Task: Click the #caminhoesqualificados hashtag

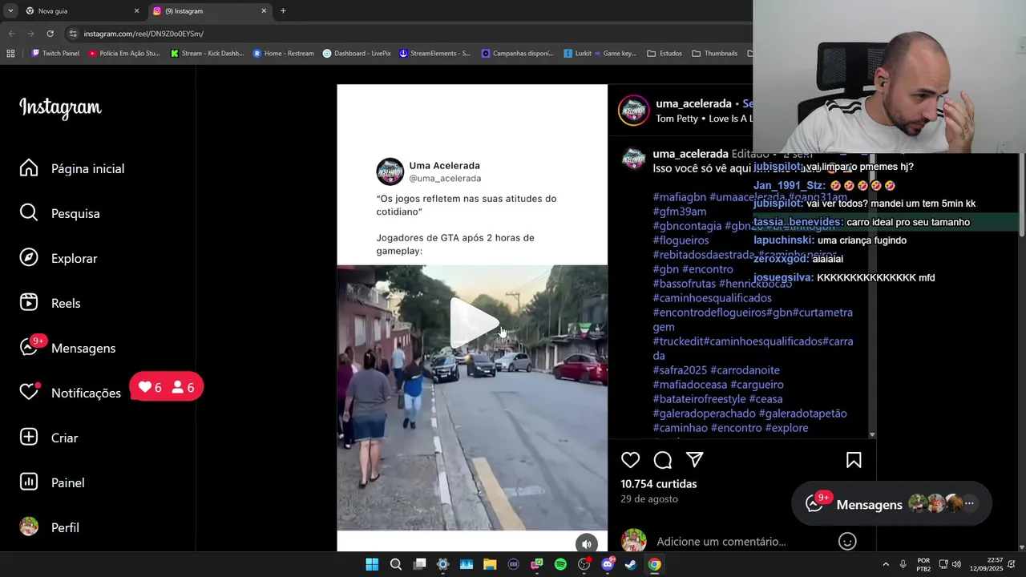Action: pos(712,298)
